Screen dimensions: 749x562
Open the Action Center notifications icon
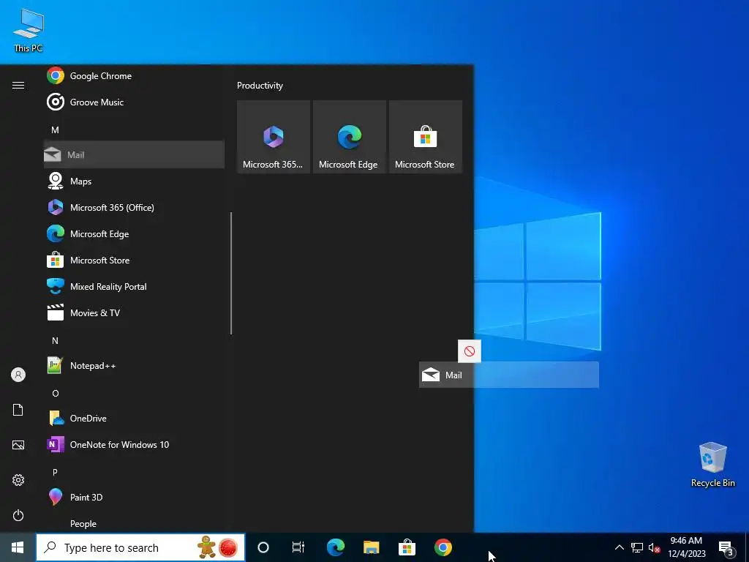pos(726,547)
